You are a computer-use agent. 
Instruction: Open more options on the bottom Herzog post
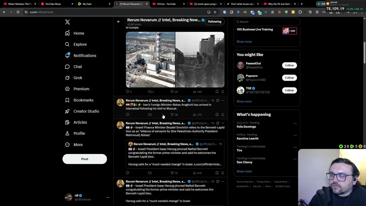pos(223,181)
